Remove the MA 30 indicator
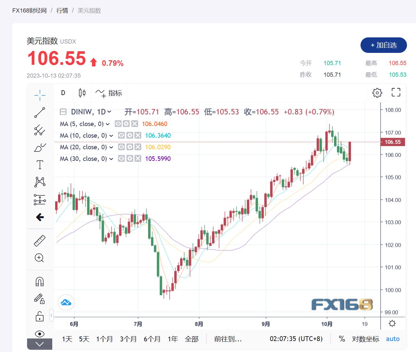This screenshot has height=352, width=416. click(138, 159)
